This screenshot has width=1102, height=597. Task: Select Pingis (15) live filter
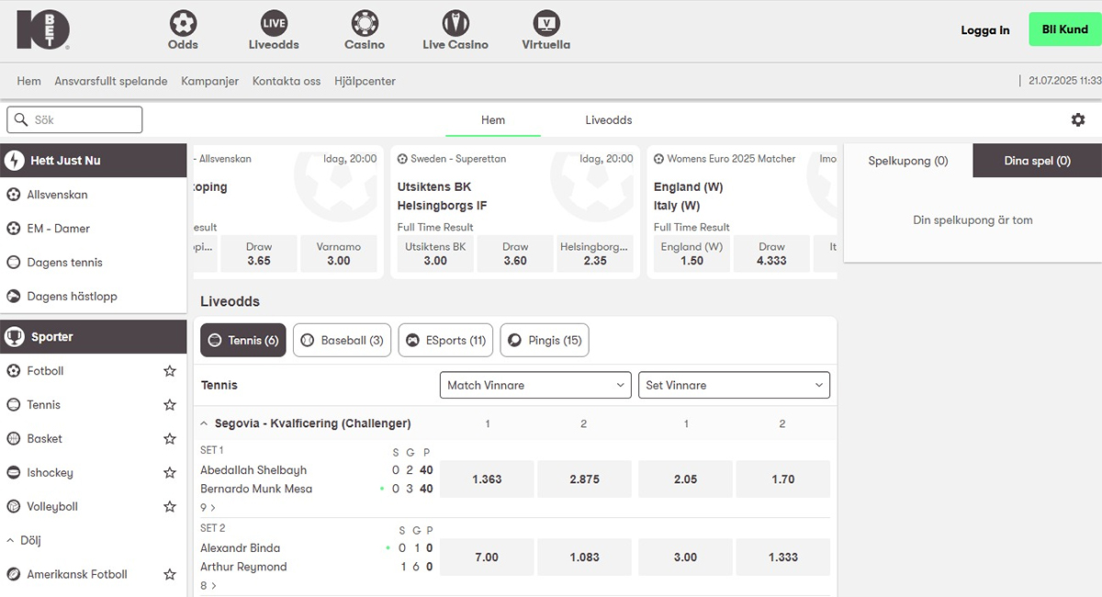pos(545,340)
